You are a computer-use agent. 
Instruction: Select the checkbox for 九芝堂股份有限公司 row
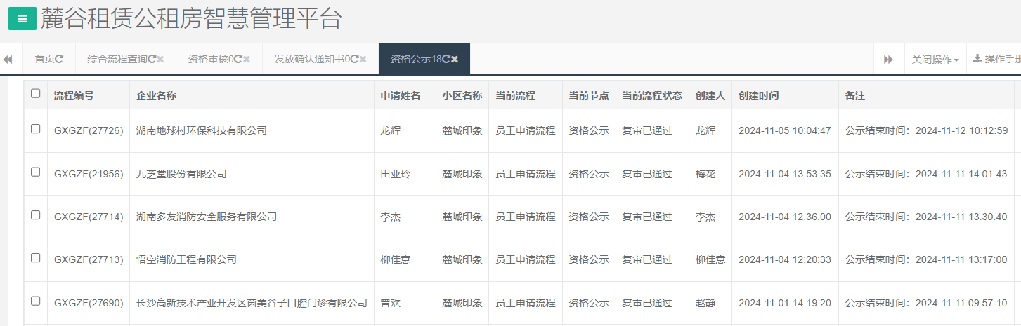[x=36, y=172]
